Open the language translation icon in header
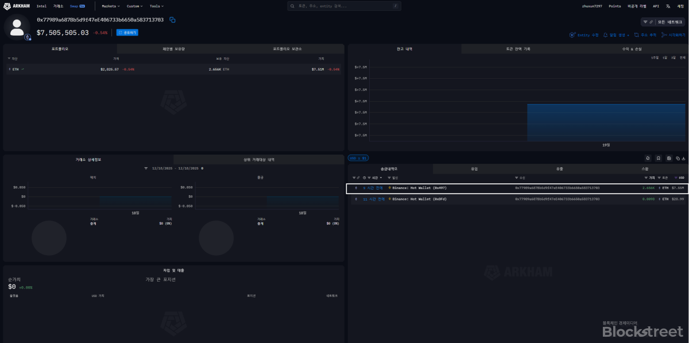Image resolution: width=689 pixels, height=343 pixels. point(668,6)
